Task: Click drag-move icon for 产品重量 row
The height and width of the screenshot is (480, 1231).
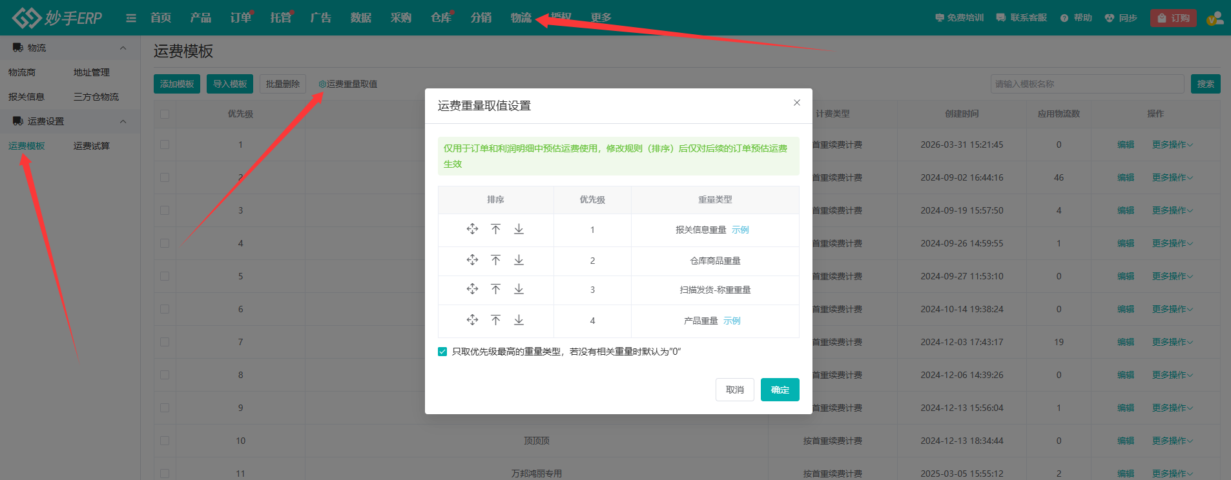Action: [473, 320]
